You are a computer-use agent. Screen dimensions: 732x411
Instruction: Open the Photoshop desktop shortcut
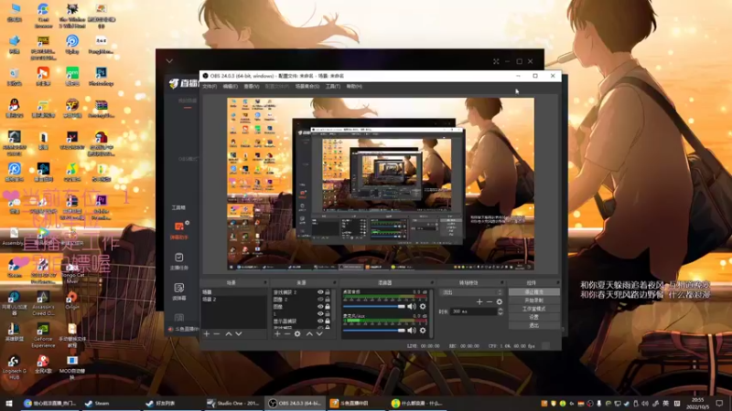tap(101, 73)
